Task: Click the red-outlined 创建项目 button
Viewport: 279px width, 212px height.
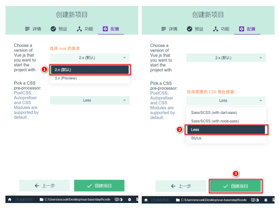Action: point(235,186)
